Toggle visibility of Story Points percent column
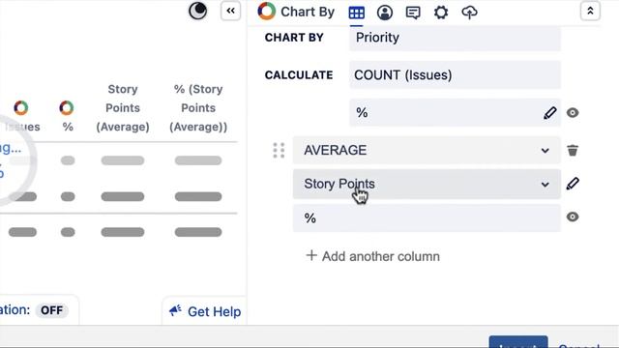The image size is (619, 348). click(573, 217)
